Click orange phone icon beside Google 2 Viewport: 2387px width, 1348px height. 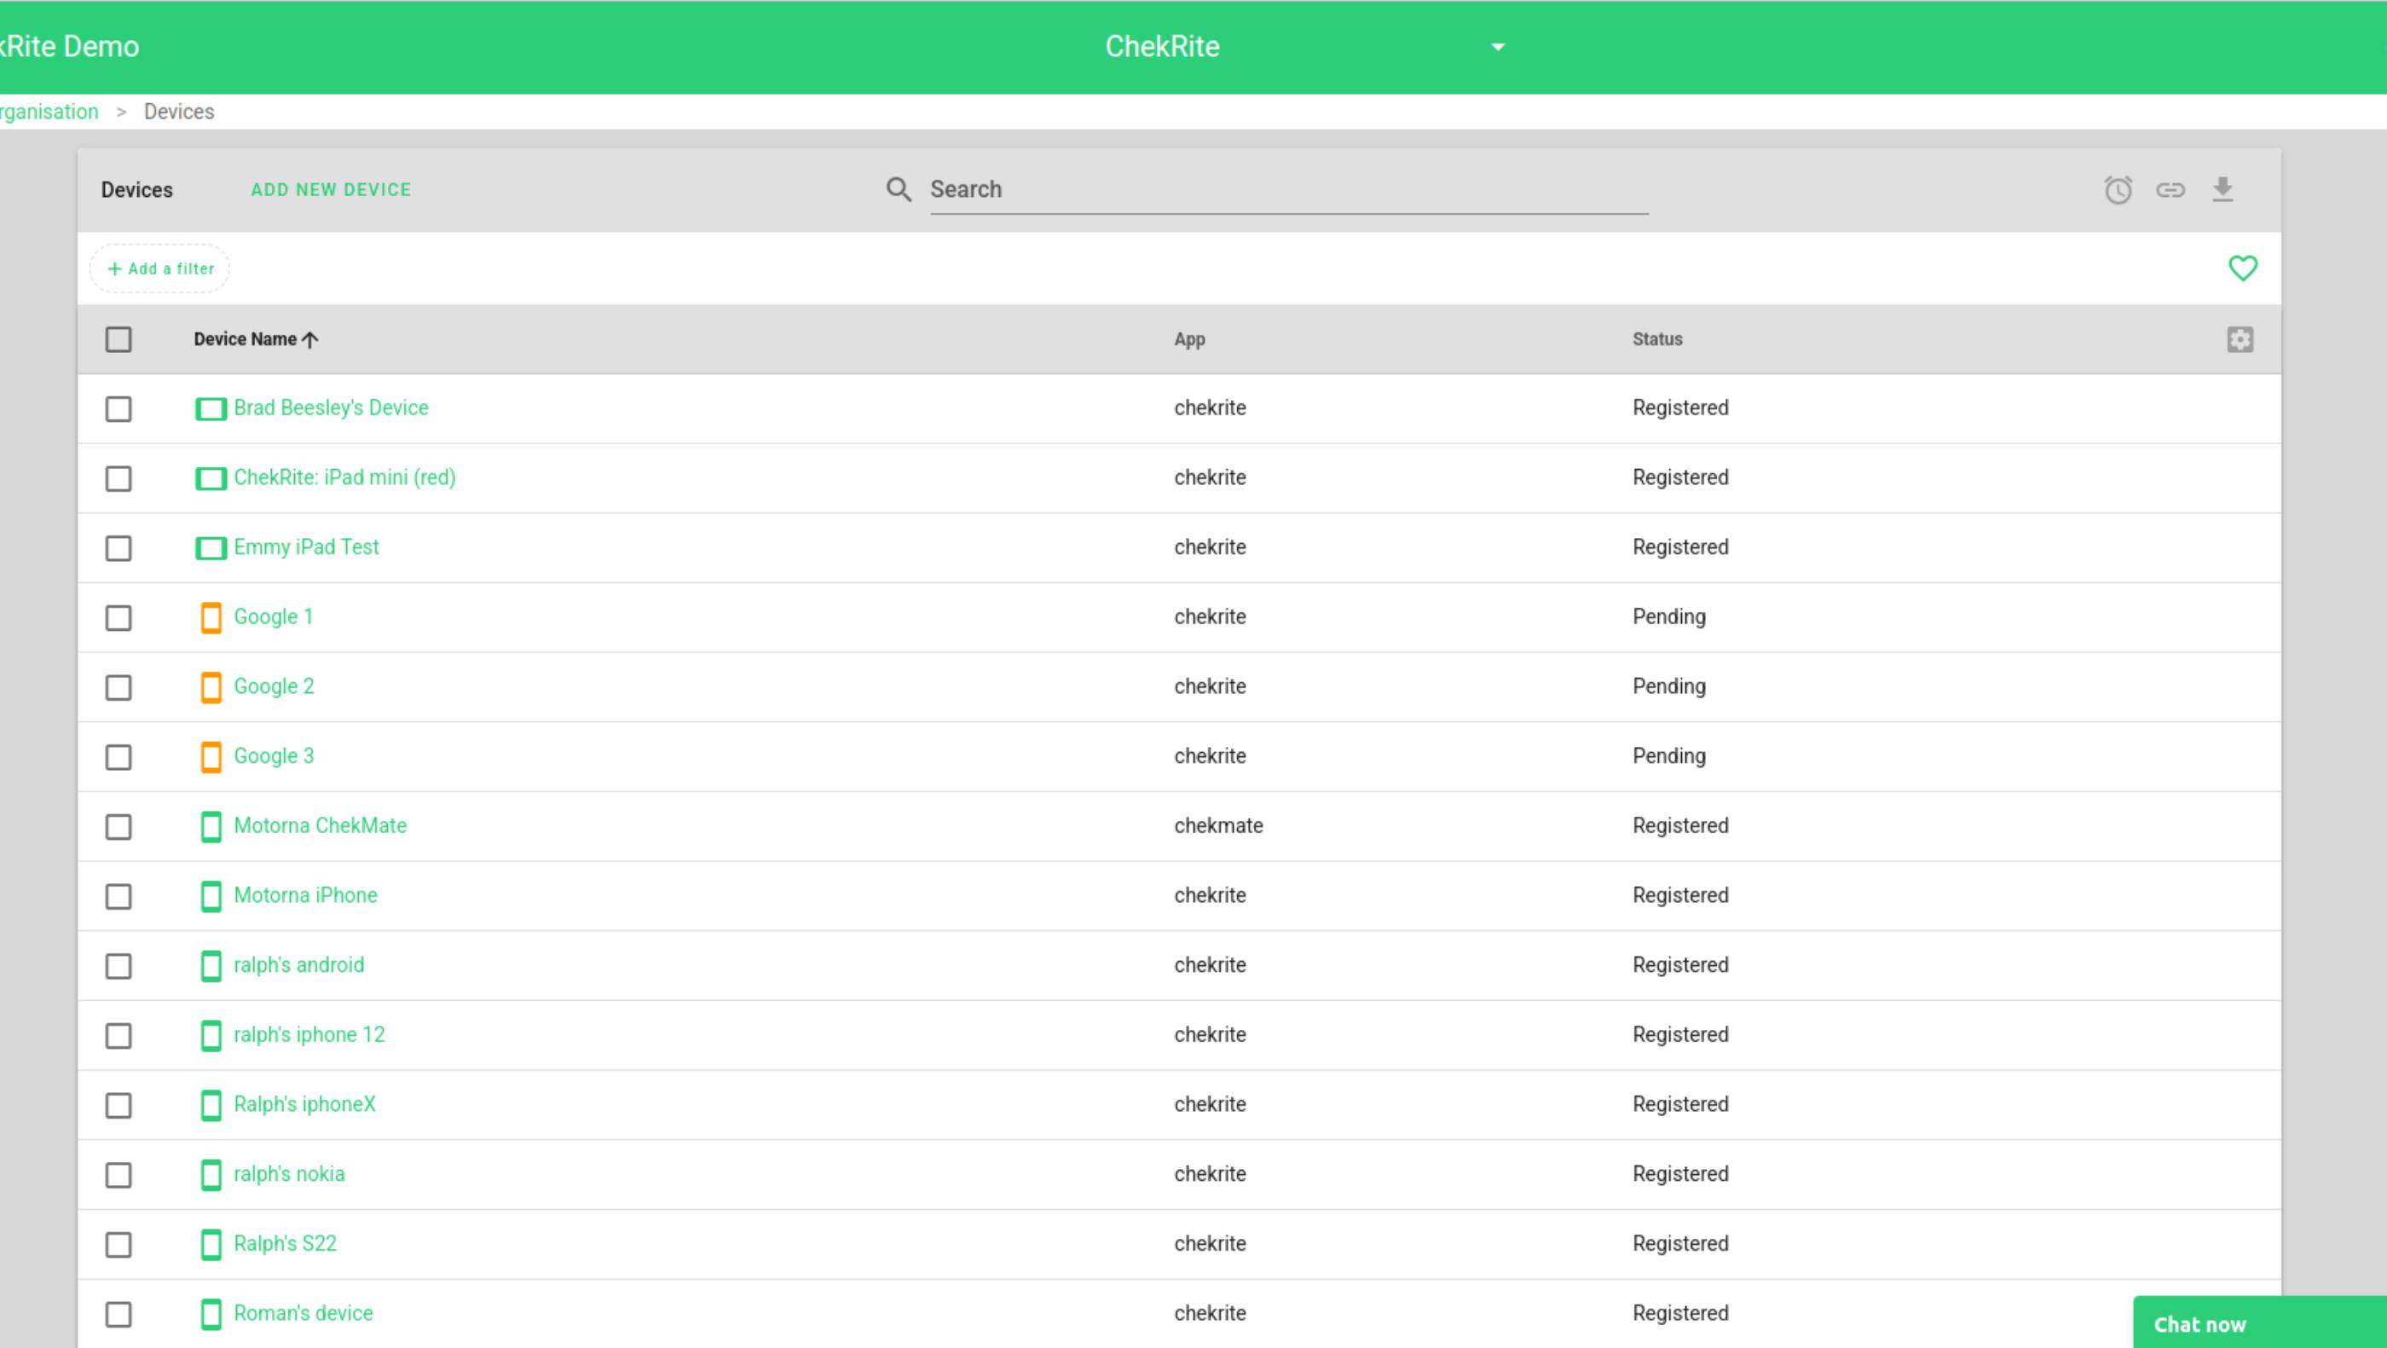coord(211,686)
